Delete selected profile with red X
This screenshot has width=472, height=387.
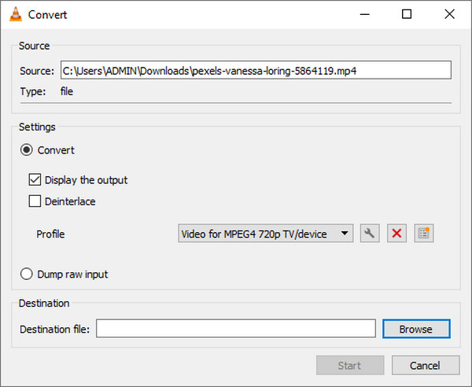coord(396,234)
